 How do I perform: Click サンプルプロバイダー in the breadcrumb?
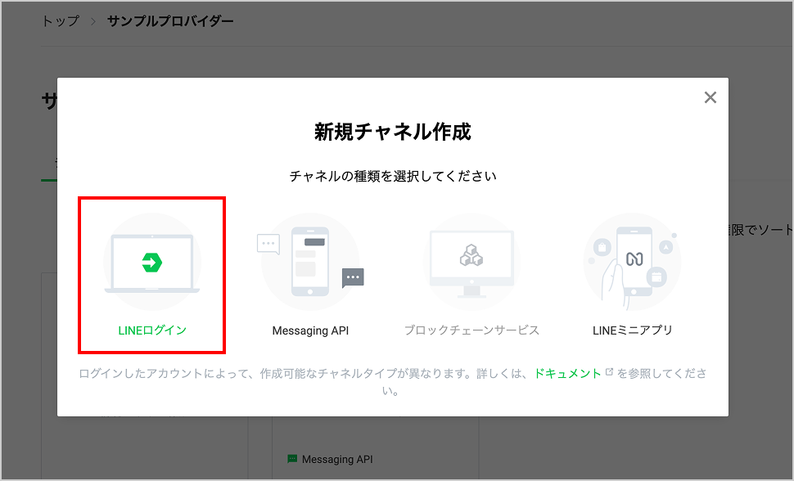170,20
